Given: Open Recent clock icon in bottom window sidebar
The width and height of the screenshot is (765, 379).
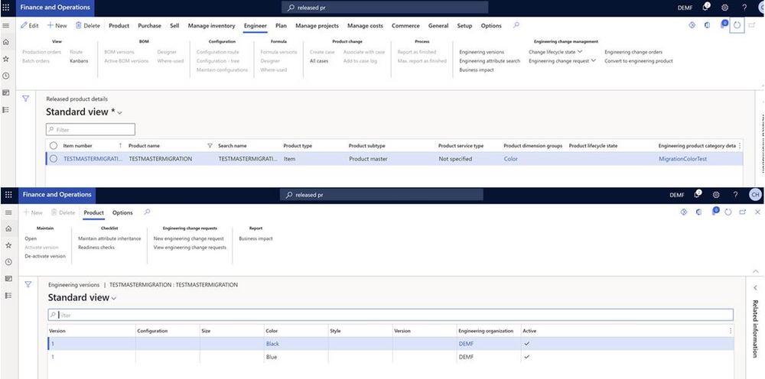Looking at the screenshot, I should coord(8,262).
